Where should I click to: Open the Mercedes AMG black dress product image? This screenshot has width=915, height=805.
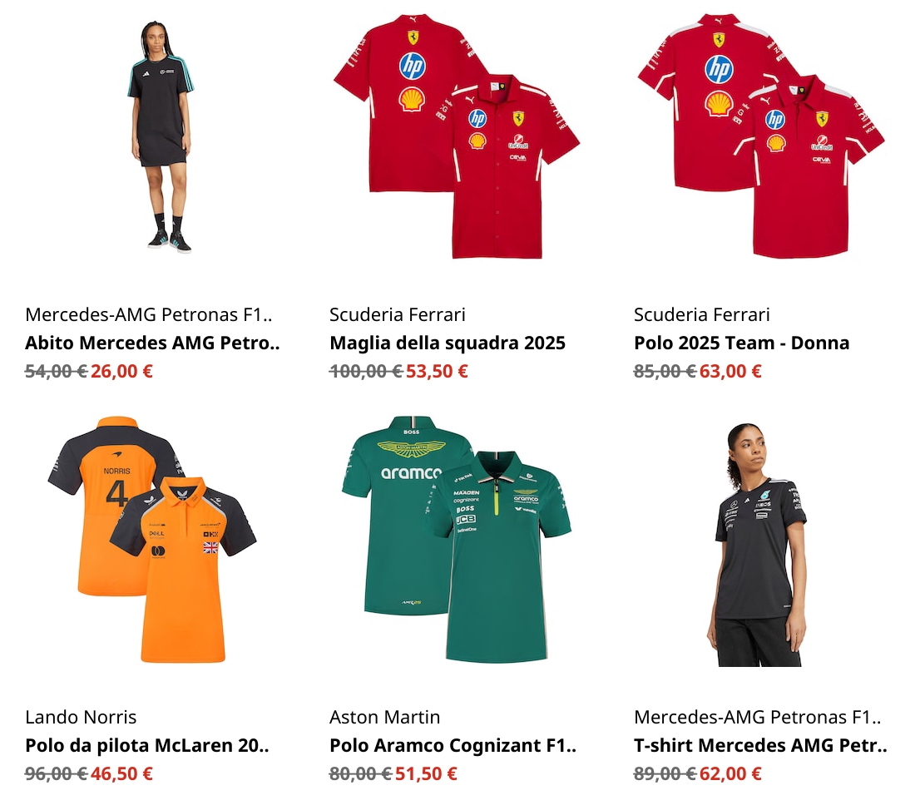[x=160, y=138]
